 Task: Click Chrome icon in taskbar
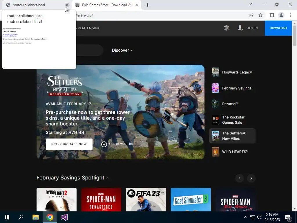50,217
